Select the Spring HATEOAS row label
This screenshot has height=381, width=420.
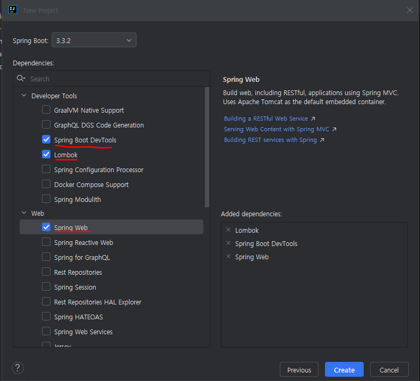(79, 317)
